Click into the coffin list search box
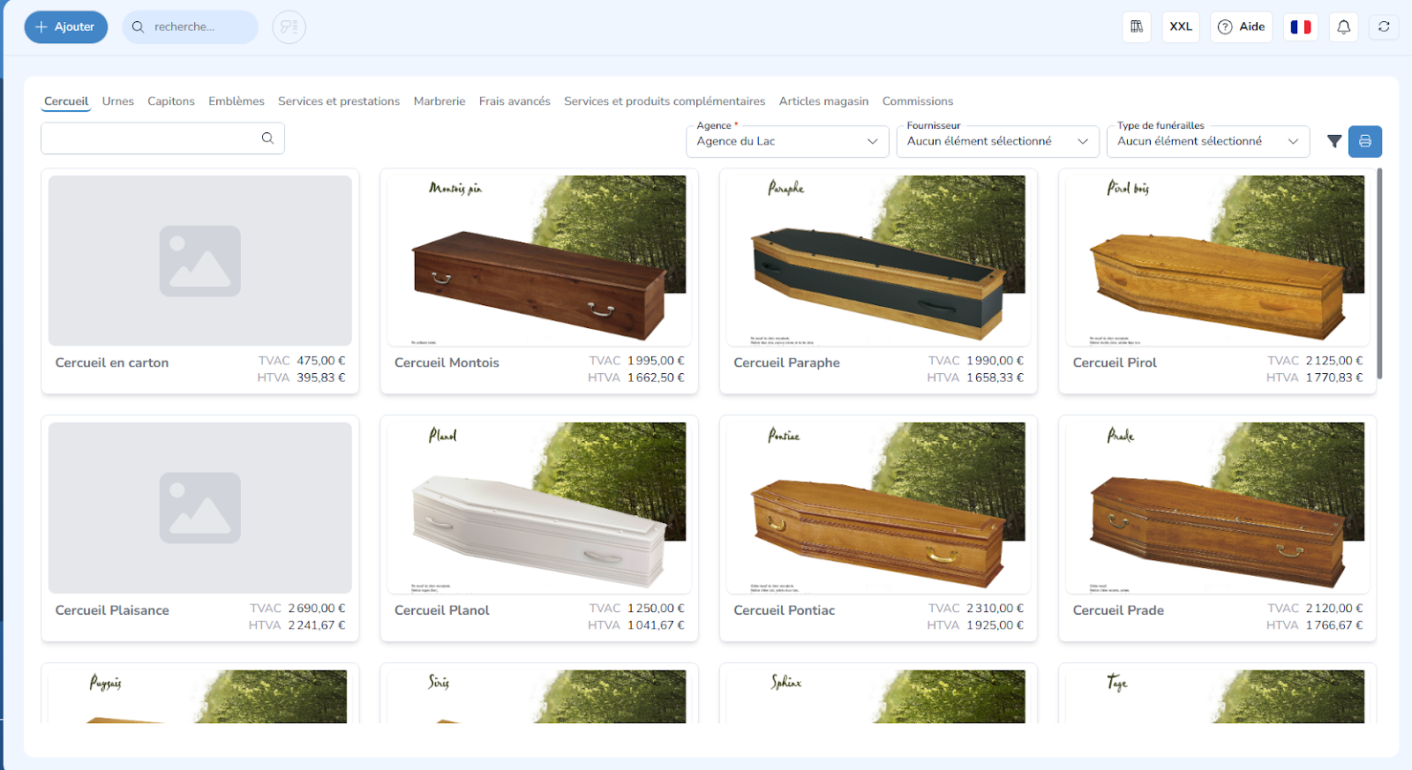 [x=162, y=138]
